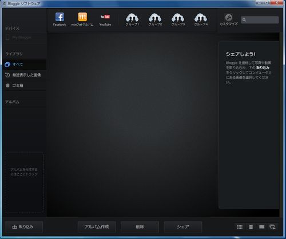The height and width of the screenshot is (239, 286).
Task: Focus the search input field
Action: coord(260,20)
